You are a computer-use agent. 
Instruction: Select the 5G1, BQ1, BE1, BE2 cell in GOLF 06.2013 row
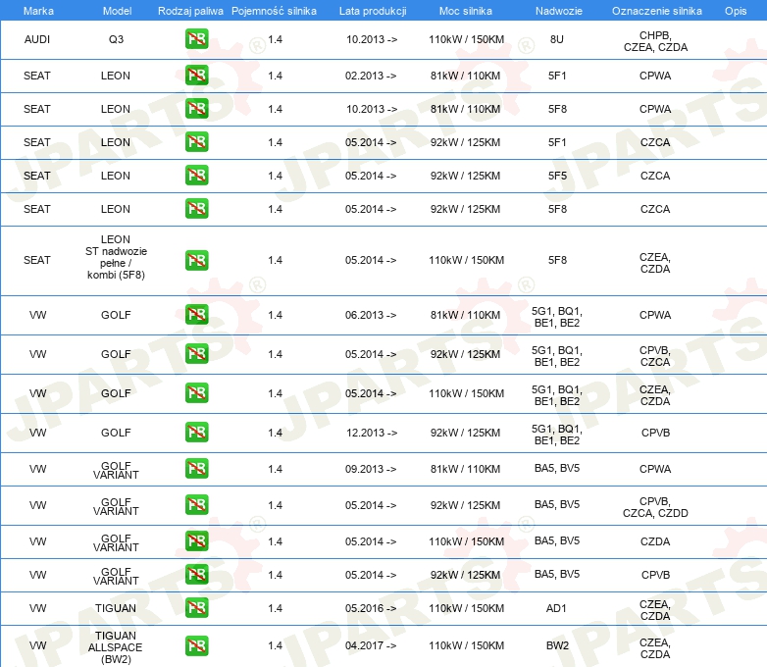557,317
